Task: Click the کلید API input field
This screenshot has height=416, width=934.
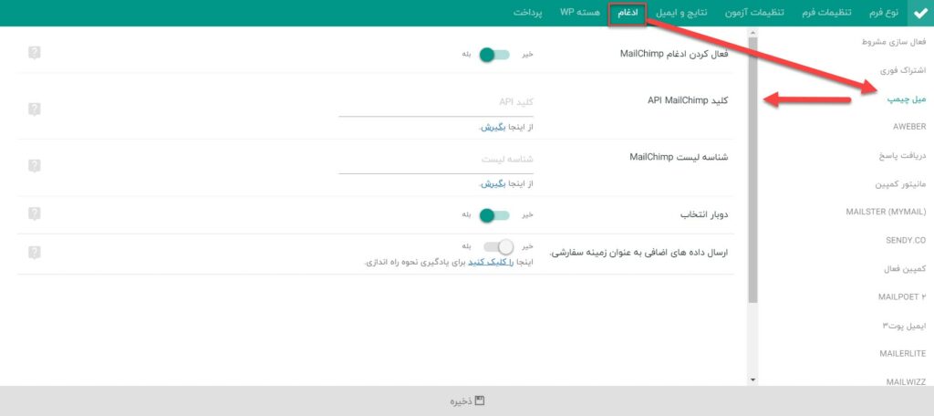Action: [x=436, y=103]
